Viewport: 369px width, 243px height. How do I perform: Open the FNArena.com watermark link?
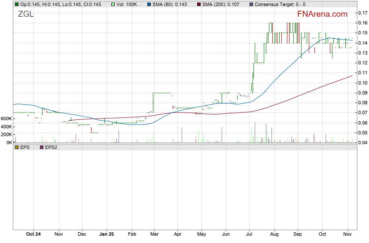[322, 14]
